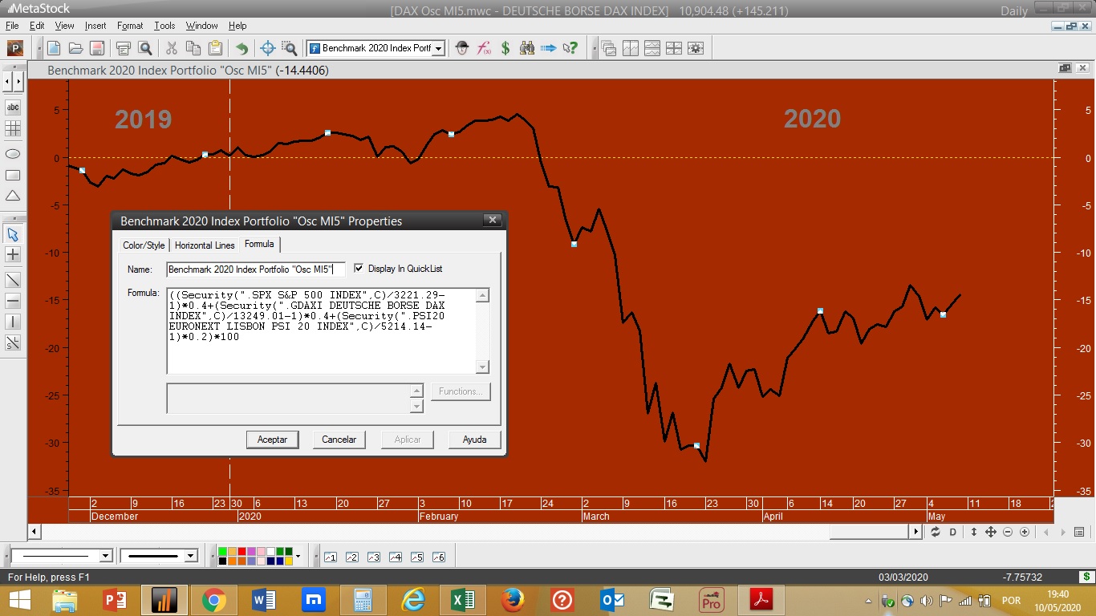Switch to chart layout 6 button
Image resolution: width=1096 pixels, height=616 pixels.
[438, 557]
